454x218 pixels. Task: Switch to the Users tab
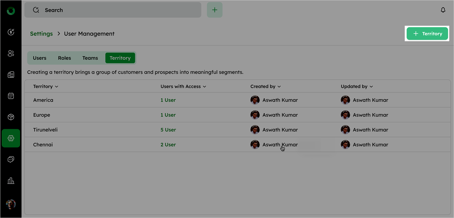(39, 58)
